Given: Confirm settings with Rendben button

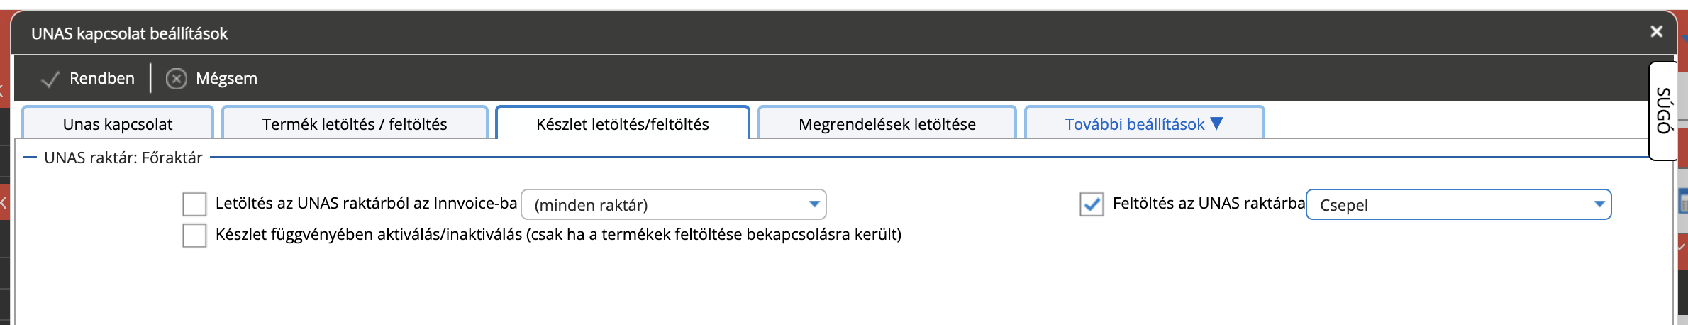Looking at the screenshot, I should [x=88, y=78].
